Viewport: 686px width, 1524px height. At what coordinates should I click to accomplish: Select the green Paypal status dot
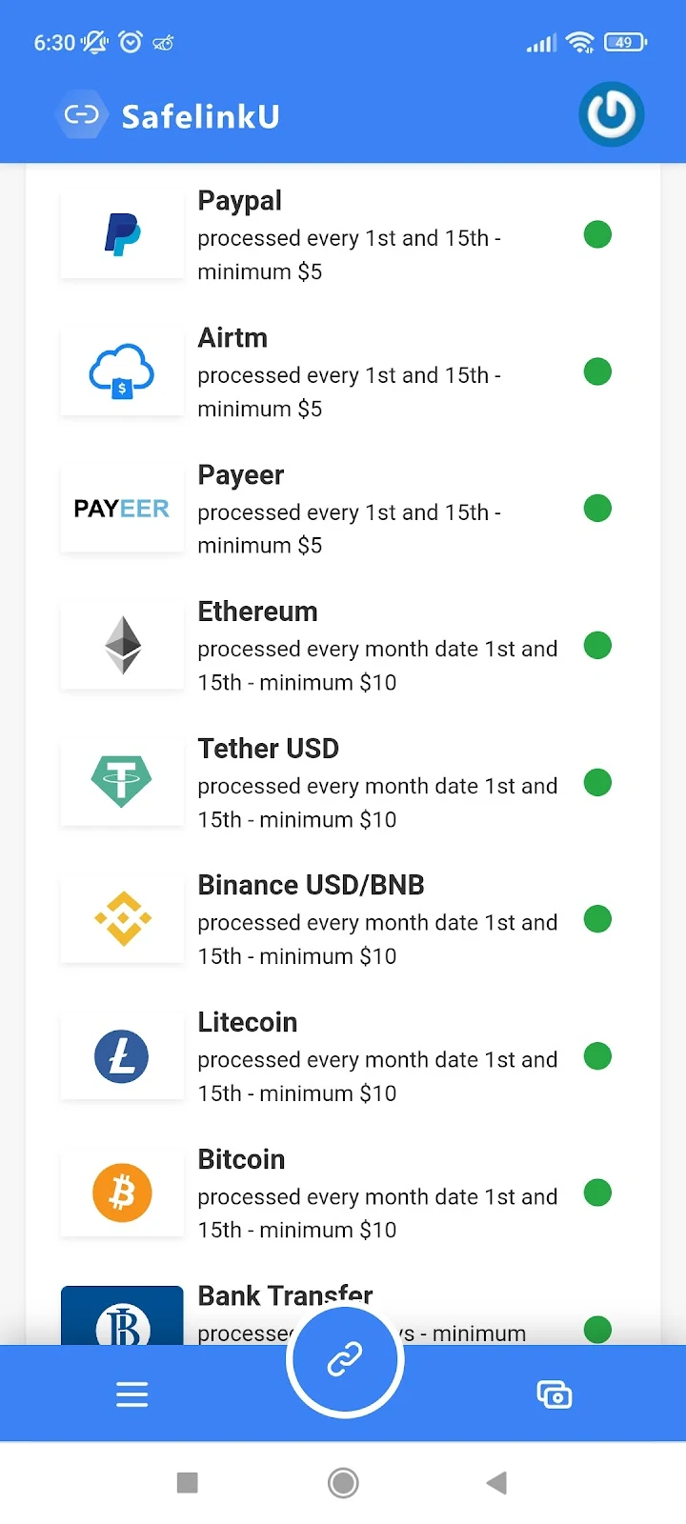[597, 234]
